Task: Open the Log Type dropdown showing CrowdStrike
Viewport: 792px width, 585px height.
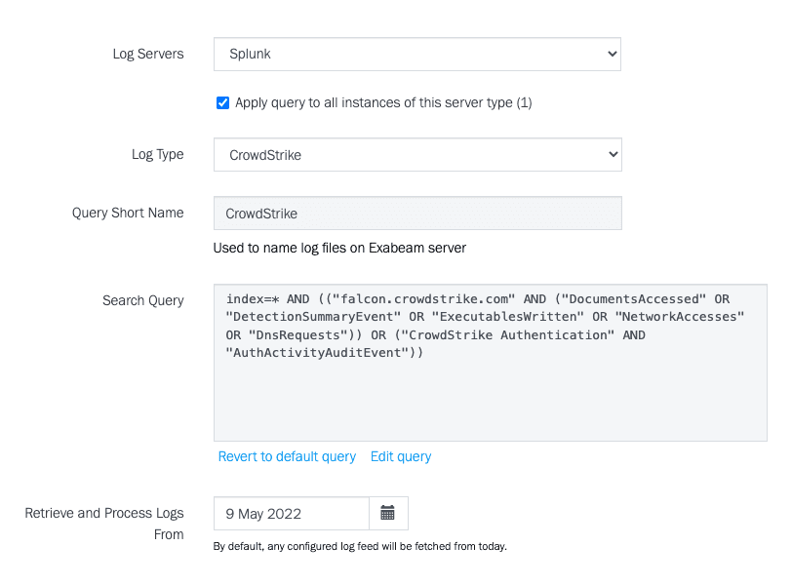Action: point(416,154)
